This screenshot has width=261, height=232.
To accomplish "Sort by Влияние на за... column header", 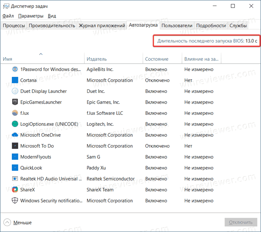I will [201, 58].
